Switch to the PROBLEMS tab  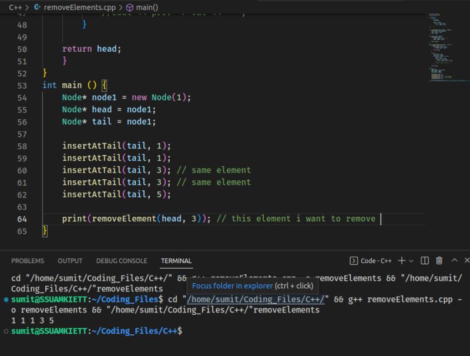point(27,260)
